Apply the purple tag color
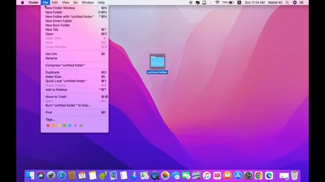325x182 pixels. coord(76,125)
